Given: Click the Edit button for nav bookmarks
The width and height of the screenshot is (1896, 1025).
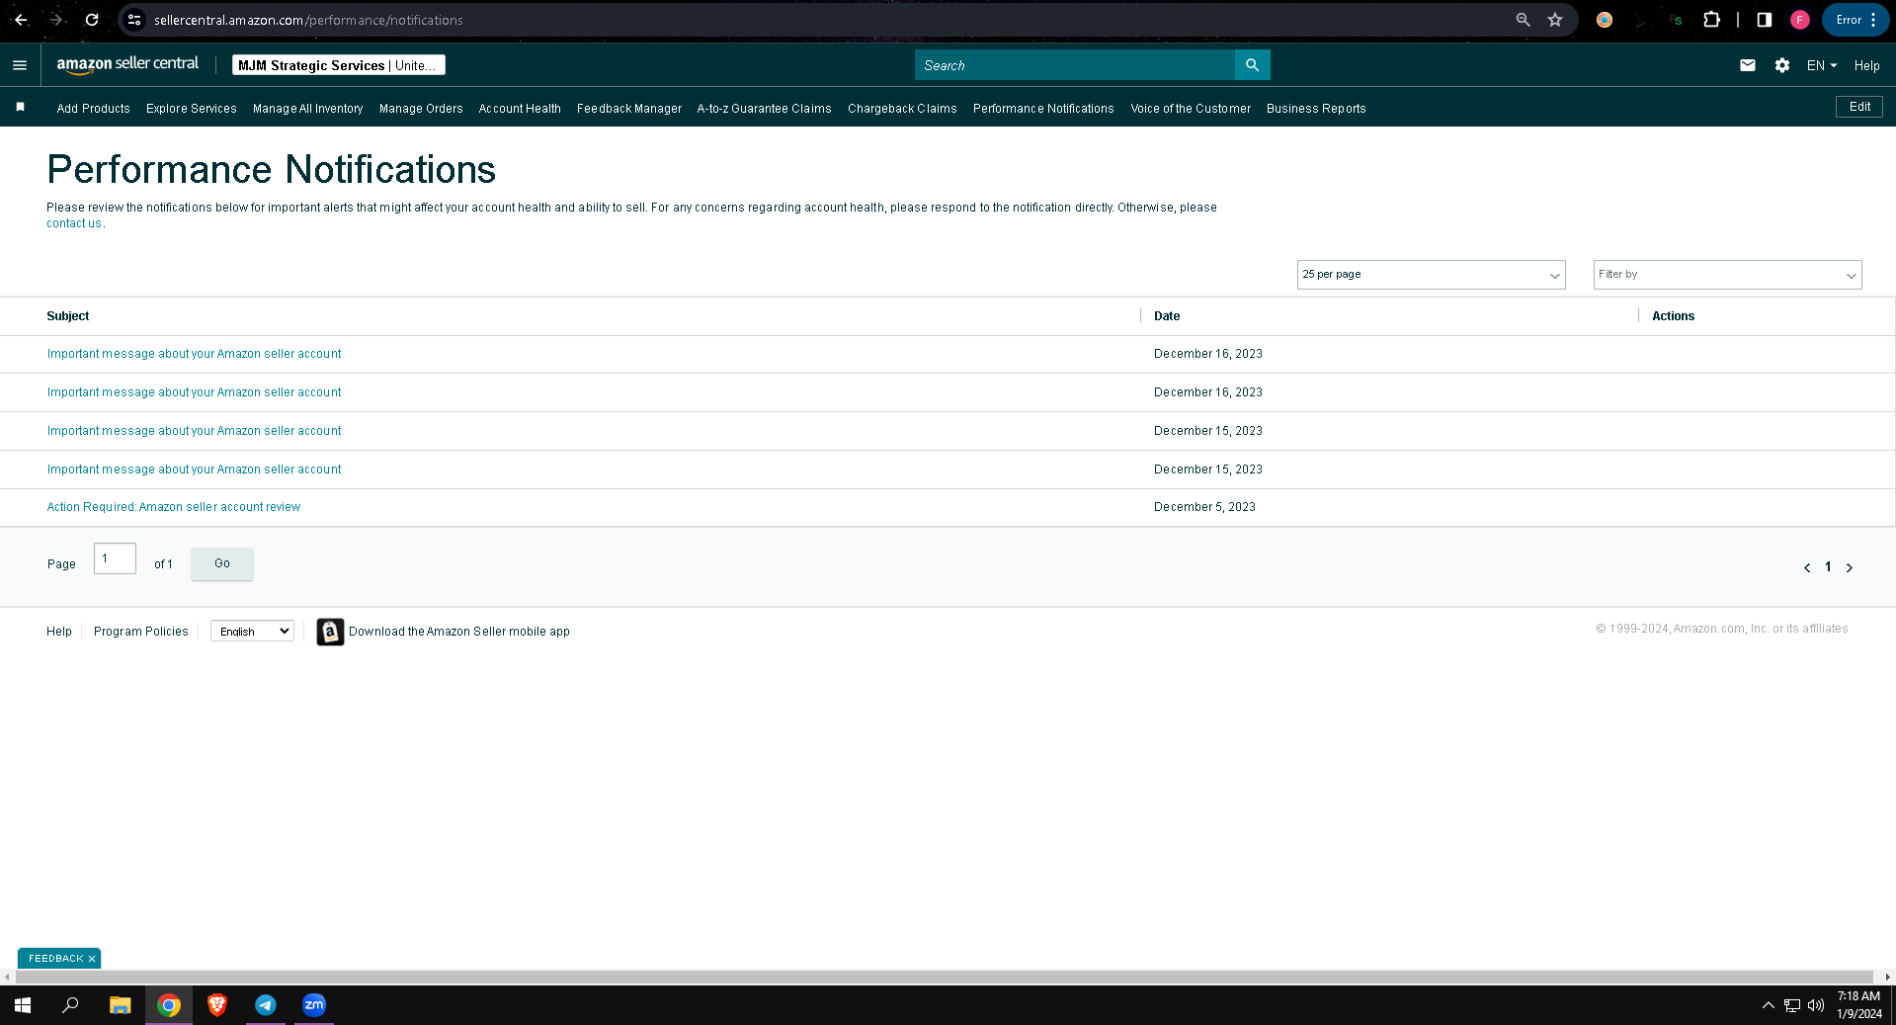Looking at the screenshot, I should (1859, 107).
